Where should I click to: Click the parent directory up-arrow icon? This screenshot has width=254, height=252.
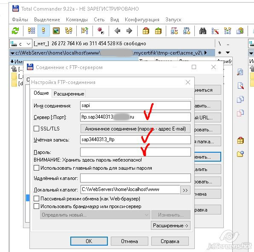(14, 69)
